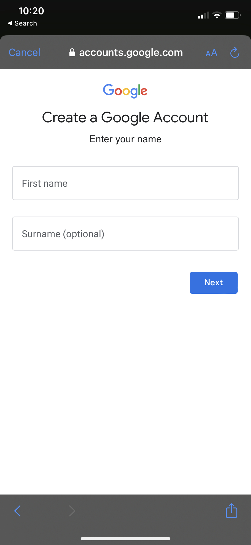Tap the clock showing 10:20
The width and height of the screenshot is (251, 545).
tap(31, 11)
